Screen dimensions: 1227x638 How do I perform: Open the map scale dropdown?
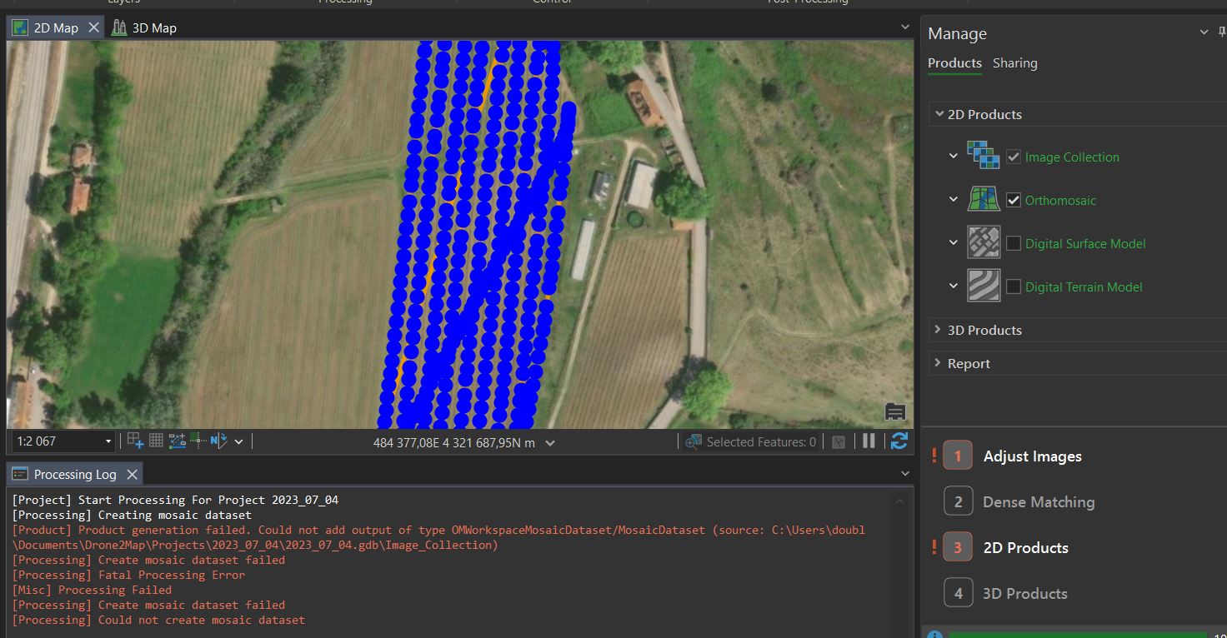click(x=108, y=441)
